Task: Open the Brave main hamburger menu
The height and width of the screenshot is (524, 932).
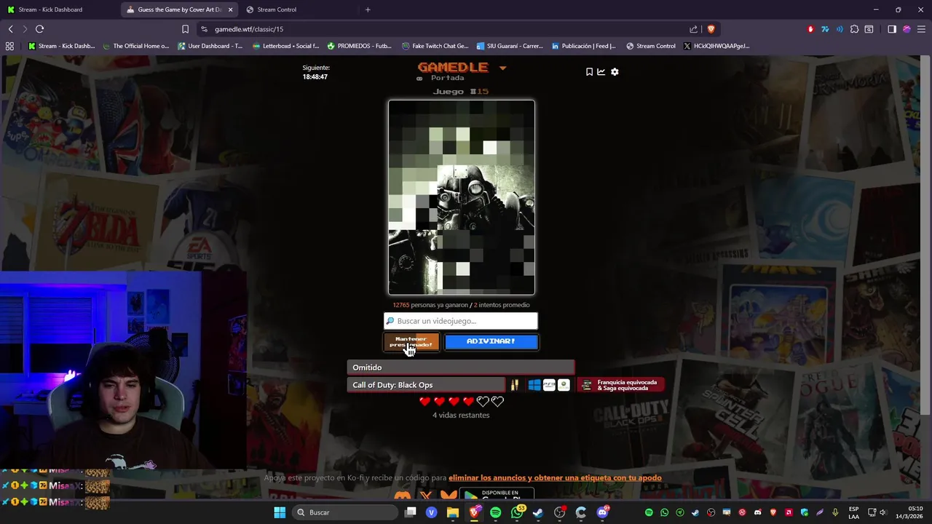Action: coord(920,29)
